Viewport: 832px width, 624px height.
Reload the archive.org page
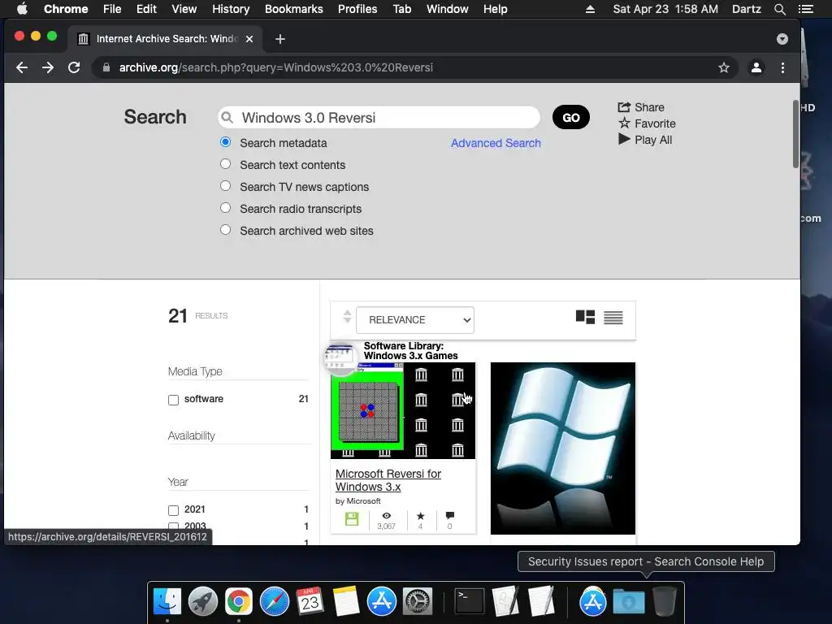click(x=74, y=67)
